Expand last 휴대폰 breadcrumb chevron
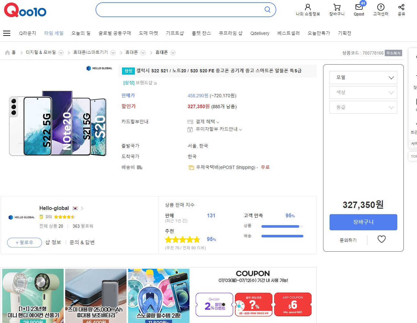 pos(173,53)
